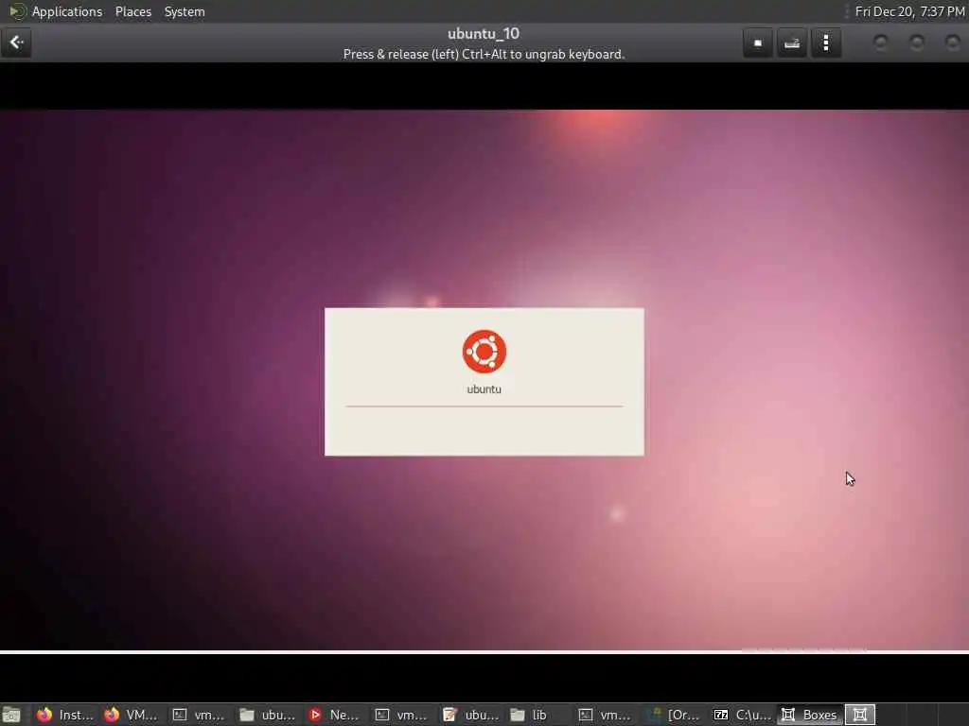Select the Boxes taskbar entry
969x726 pixels.
[810, 715]
